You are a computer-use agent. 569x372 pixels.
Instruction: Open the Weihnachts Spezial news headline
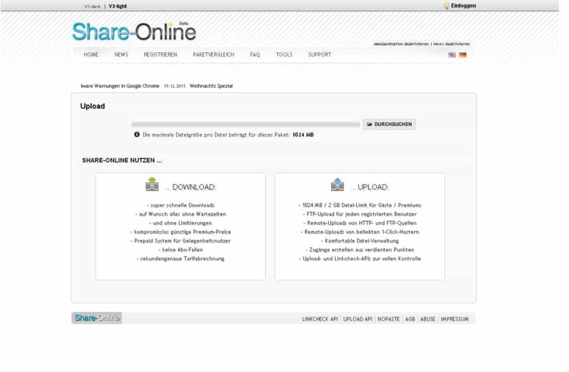pos(211,86)
